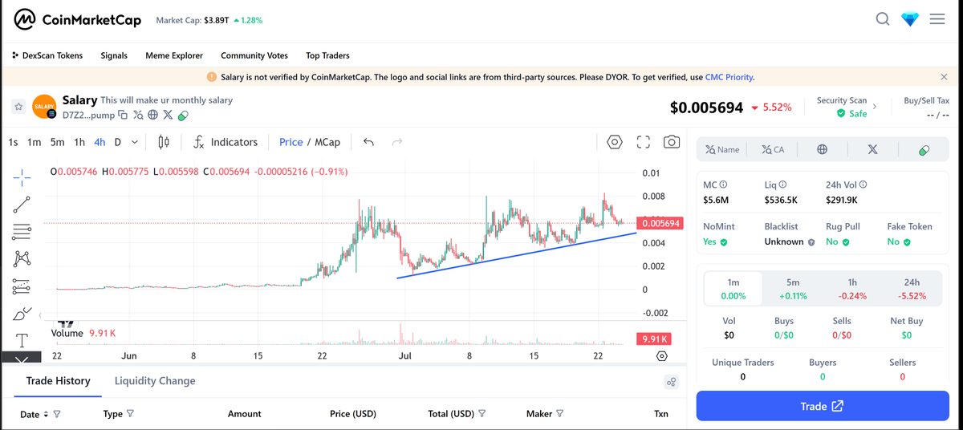Click the blue diamond rewards icon
This screenshot has height=430, width=963.
coord(909,19)
